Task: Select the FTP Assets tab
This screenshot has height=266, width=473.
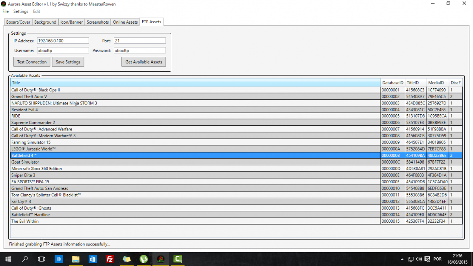Action: pyautogui.click(x=152, y=22)
